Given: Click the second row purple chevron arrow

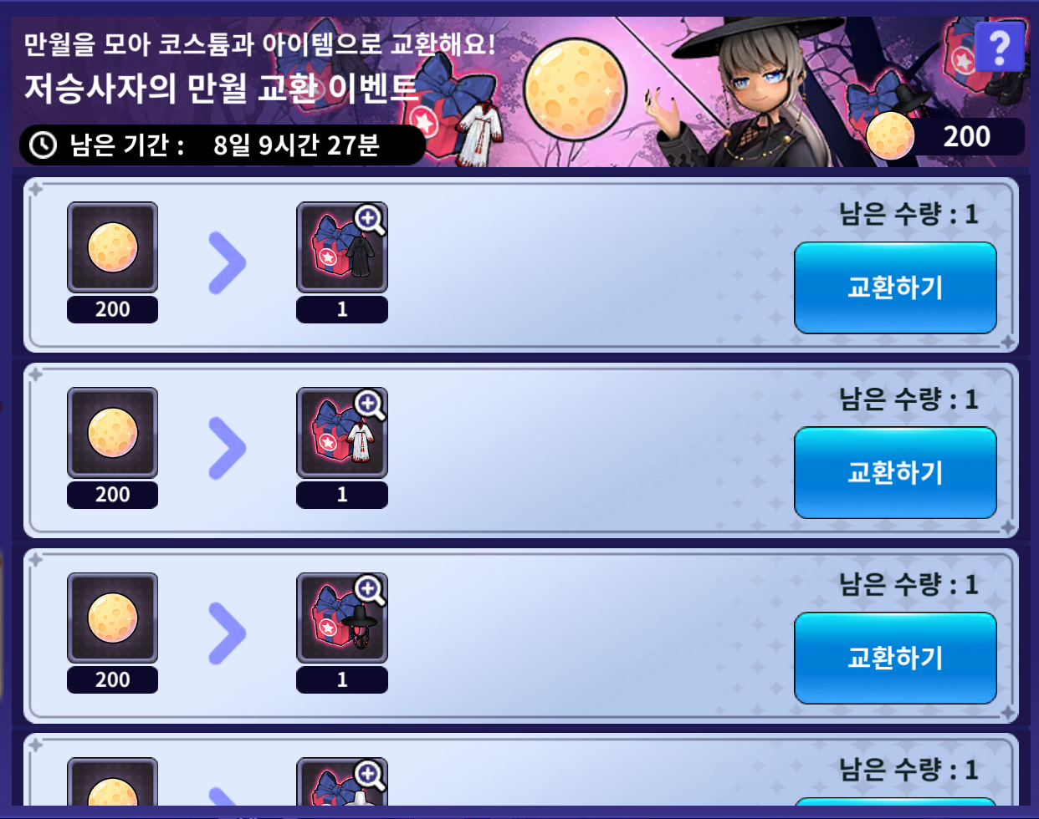Looking at the screenshot, I should click(227, 449).
